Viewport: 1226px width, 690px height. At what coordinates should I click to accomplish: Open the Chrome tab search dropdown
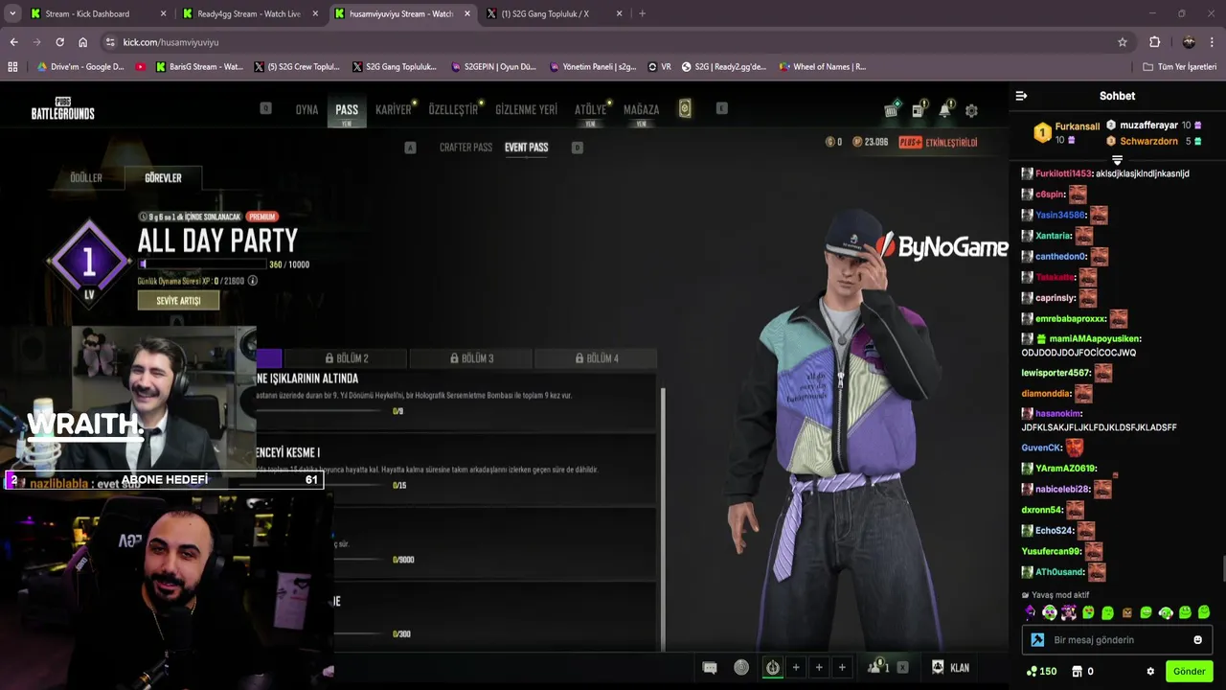click(x=12, y=13)
